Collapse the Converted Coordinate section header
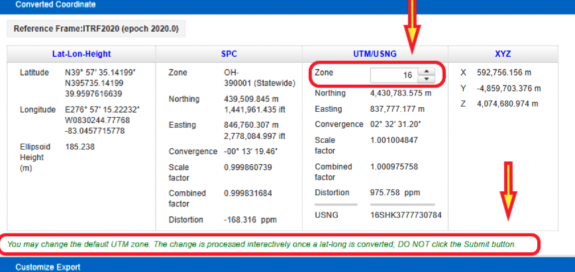This screenshot has width=575, height=272. [56, 5]
